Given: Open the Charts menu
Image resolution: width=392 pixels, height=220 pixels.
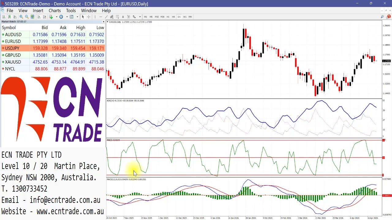Looking at the screenshot, I should tap(55, 10).
